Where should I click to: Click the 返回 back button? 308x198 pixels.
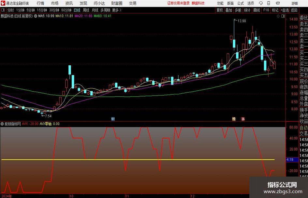click(294, 10)
